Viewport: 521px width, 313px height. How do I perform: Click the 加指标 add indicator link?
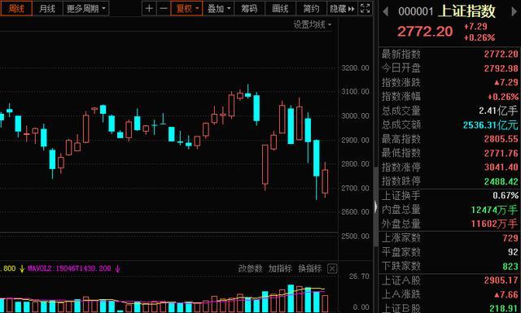pos(280,268)
